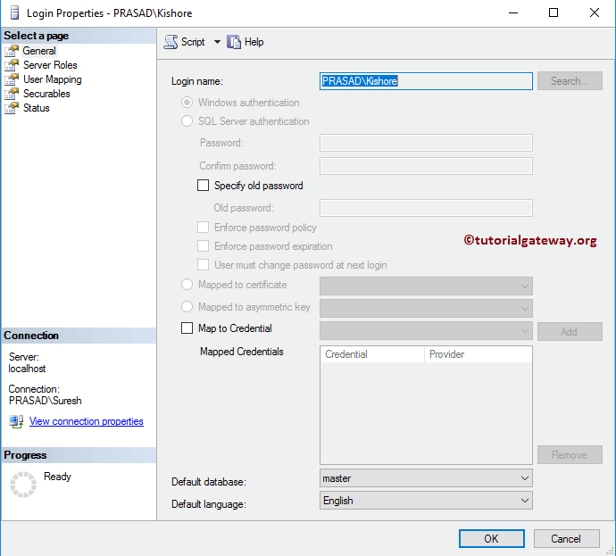Cancel the Login Properties dialog
The width and height of the screenshot is (616, 556).
click(x=566, y=539)
